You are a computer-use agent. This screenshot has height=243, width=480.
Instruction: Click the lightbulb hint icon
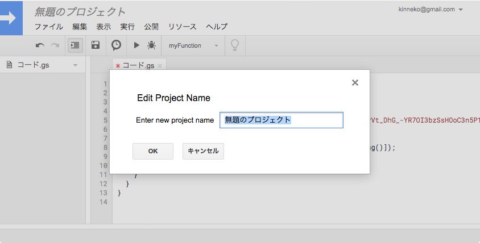click(x=234, y=45)
